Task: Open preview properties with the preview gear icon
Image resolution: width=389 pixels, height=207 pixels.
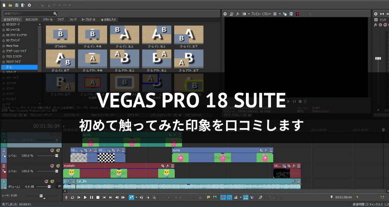Action: 225,14
